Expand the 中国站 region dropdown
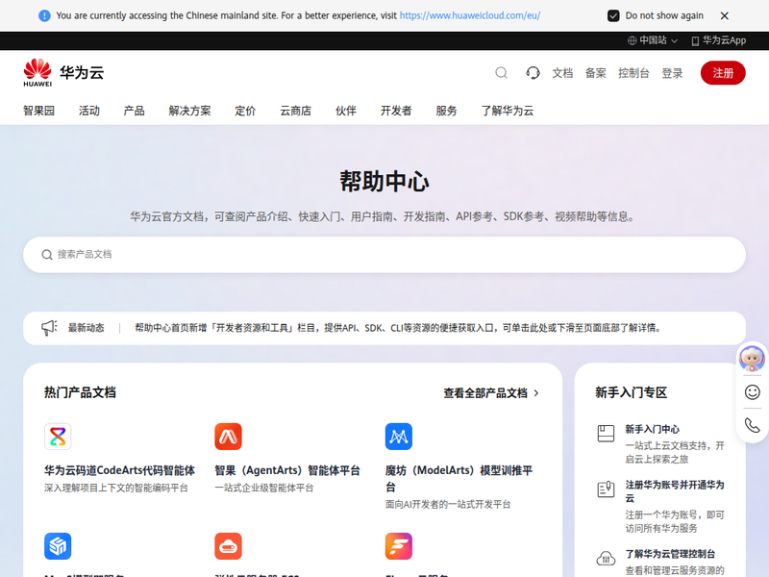 tap(653, 40)
